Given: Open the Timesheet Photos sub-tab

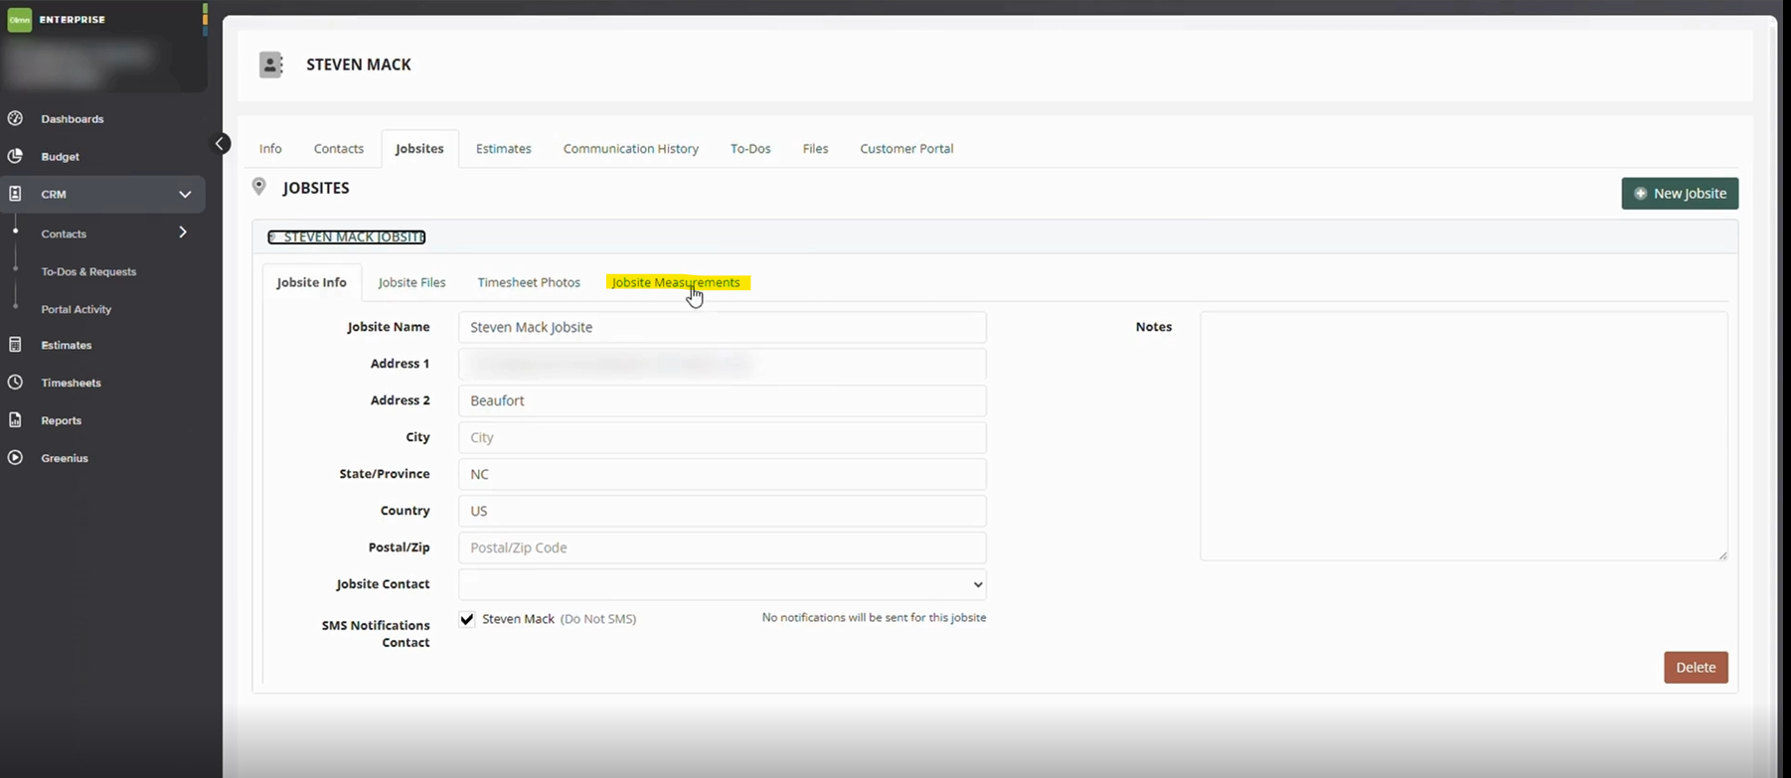Looking at the screenshot, I should pyautogui.click(x=529, y=282).
